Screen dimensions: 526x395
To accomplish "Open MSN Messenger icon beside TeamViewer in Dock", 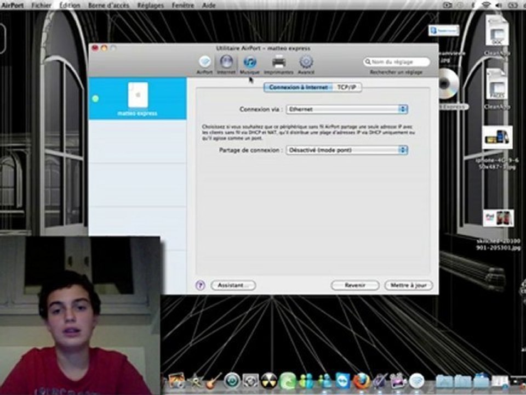I will coord(324,381).
